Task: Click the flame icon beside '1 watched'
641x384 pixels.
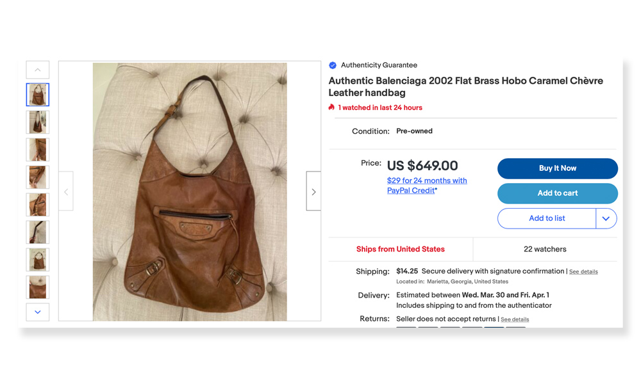Action: pyautogui.click(x=332, y=108)
